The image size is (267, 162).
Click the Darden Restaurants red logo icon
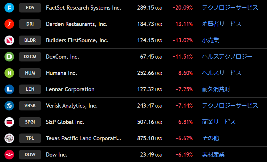coord(9,24)
